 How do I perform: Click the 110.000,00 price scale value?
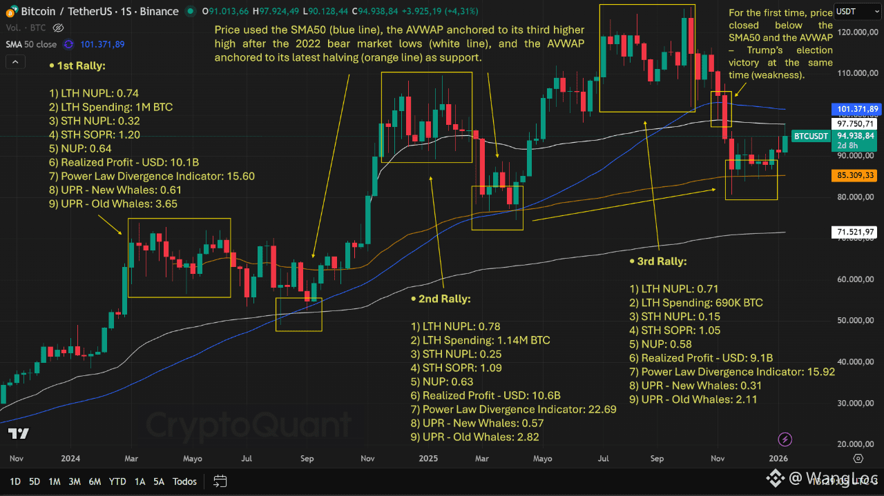click(x=858, y=73)
